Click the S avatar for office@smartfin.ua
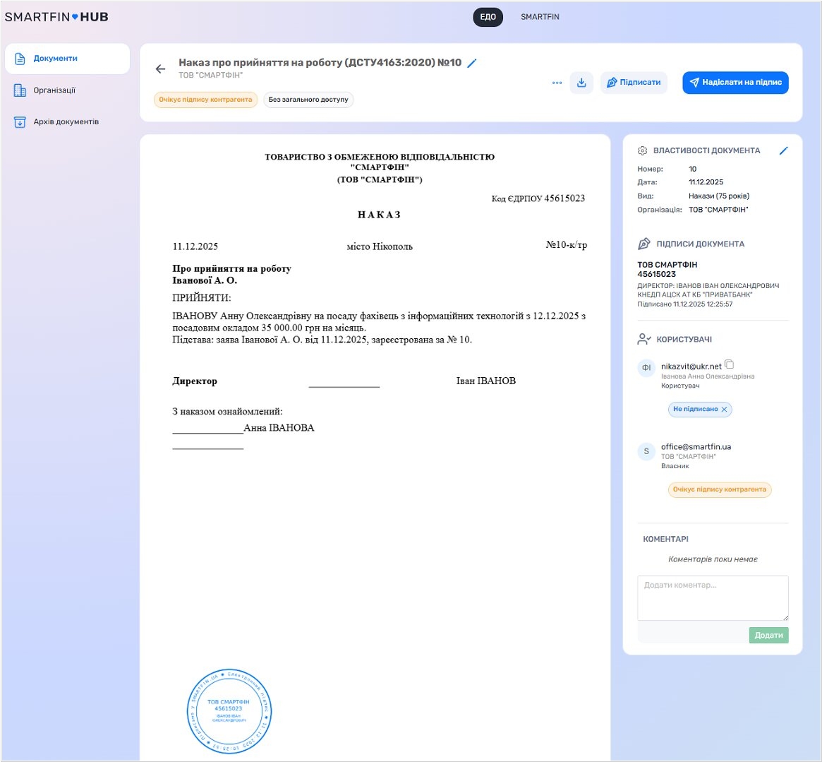Image resolution: width=822 pixels, height=762 pixels. pos(646,451)
